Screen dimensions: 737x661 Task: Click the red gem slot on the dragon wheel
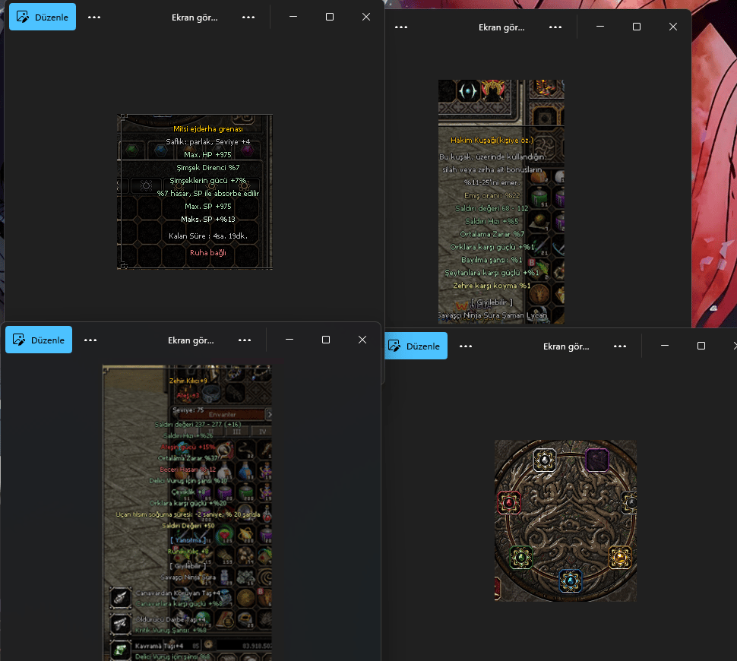tap(508, 502)
